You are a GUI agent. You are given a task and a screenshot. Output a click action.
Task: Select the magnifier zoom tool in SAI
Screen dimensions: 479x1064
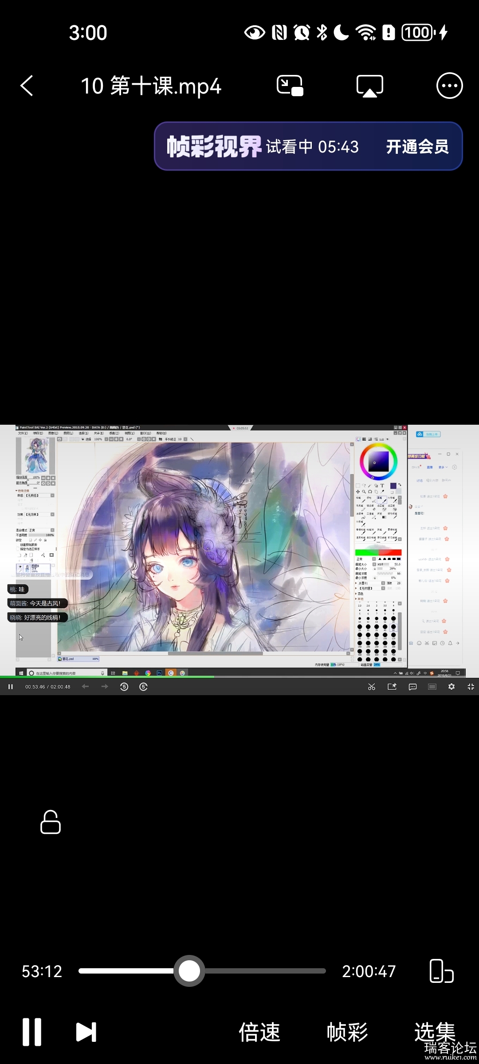click(x=364, y=492)
